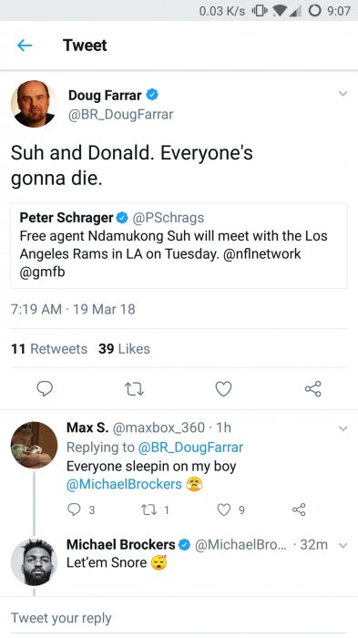Open dropdown chevron on Max S. reply

click(343, 428)
